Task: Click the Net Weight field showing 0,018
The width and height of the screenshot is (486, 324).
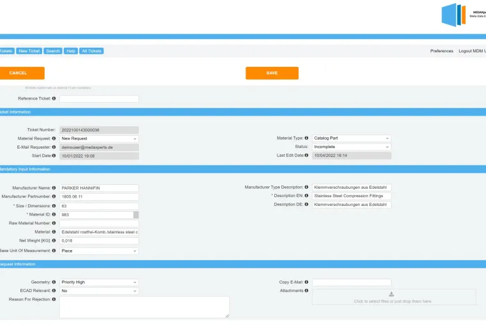Action: click(99, 240)
